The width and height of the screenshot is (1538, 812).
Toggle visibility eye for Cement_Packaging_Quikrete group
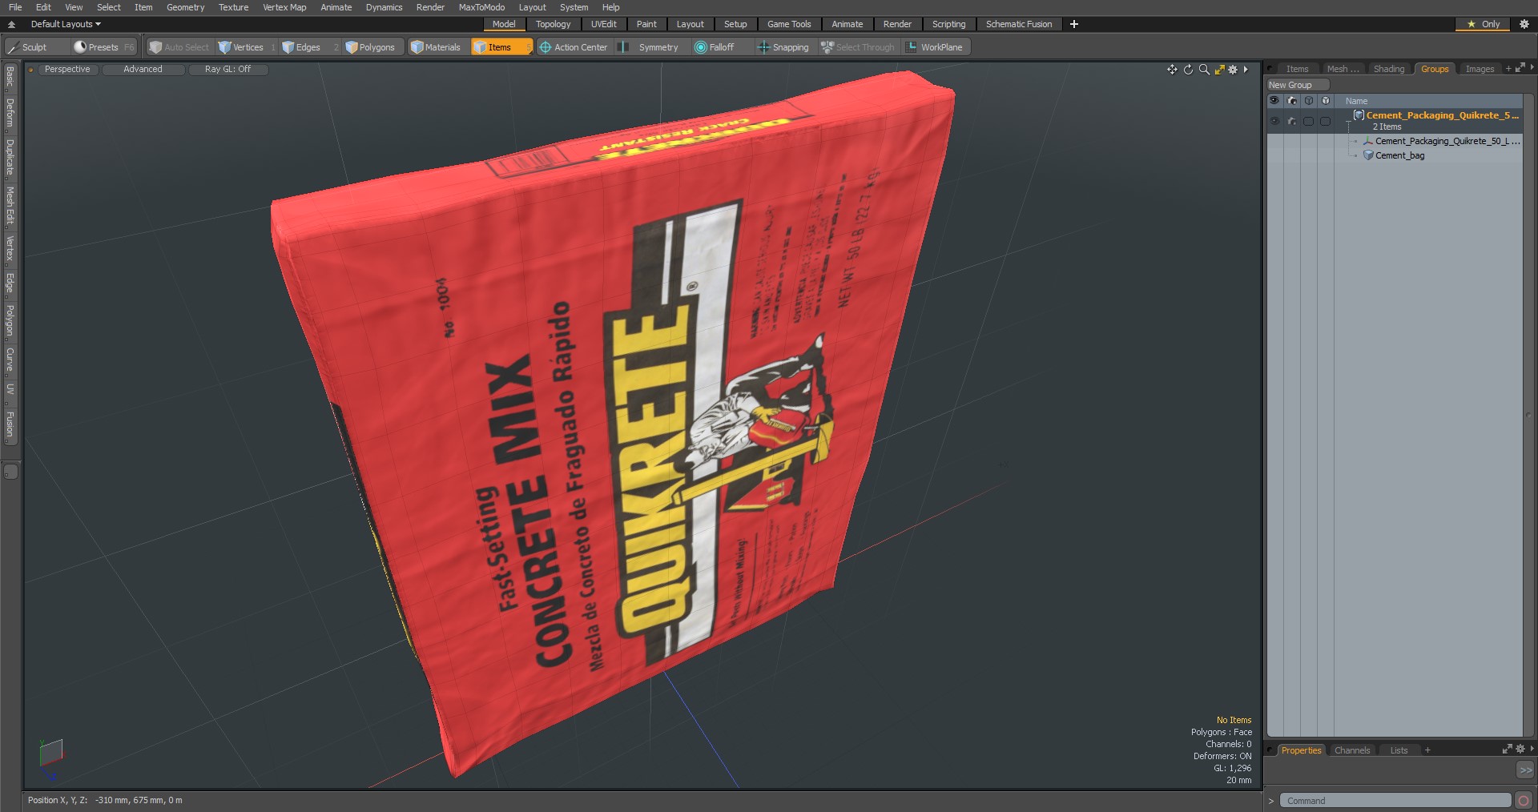[x=1274, y=121]
